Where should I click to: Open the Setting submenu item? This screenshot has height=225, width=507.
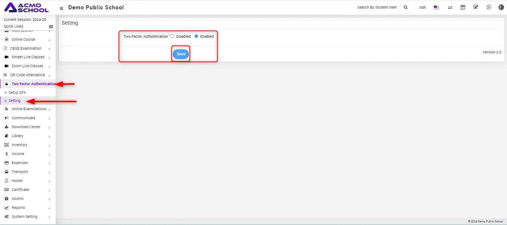click(15, 101)
